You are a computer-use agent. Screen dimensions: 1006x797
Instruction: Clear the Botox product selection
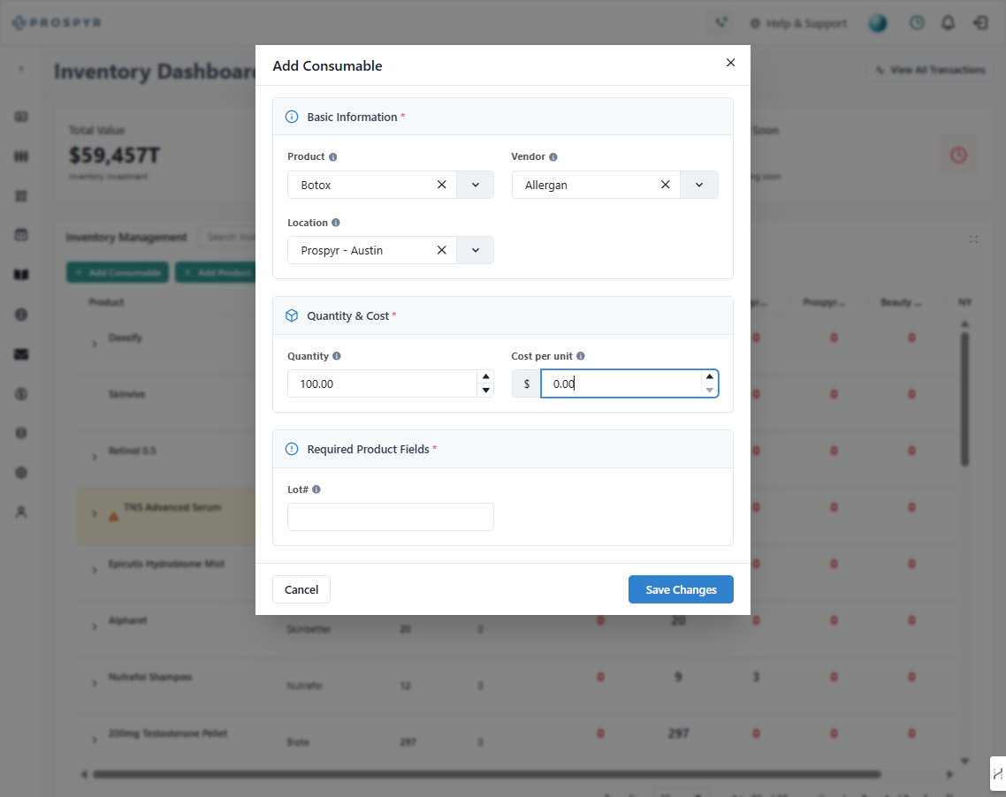[441, 185]
